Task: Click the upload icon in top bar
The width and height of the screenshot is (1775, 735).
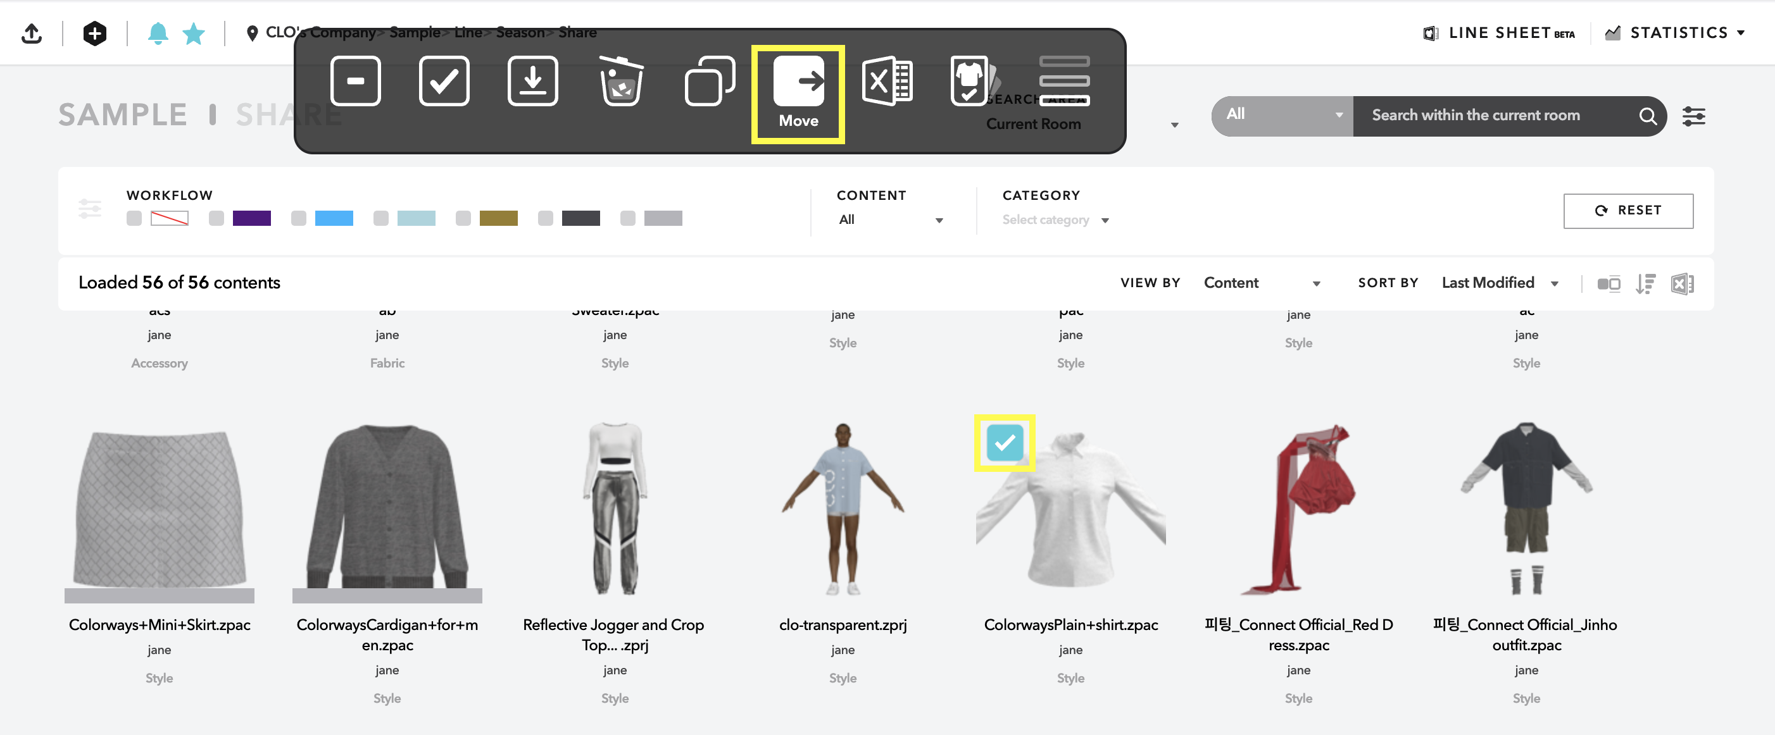Action: 32,33
